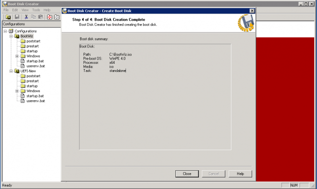Open the Tools menu

point(36,10)
